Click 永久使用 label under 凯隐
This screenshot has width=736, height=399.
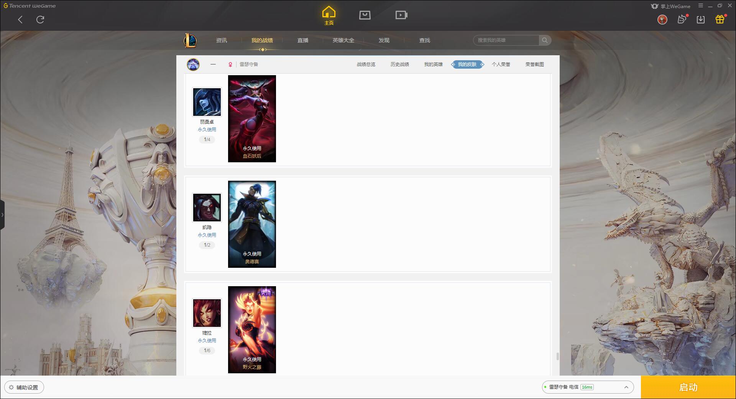point(207,235)
